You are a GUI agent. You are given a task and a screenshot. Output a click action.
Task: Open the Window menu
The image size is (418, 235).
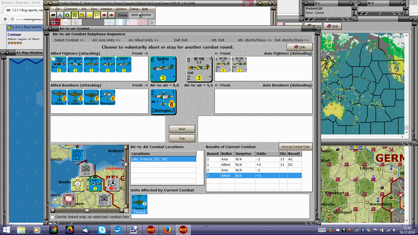point(121,9)
